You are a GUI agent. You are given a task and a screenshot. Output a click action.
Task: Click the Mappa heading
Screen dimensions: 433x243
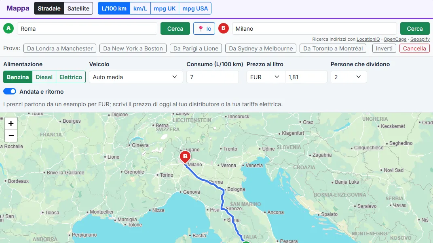18,8
